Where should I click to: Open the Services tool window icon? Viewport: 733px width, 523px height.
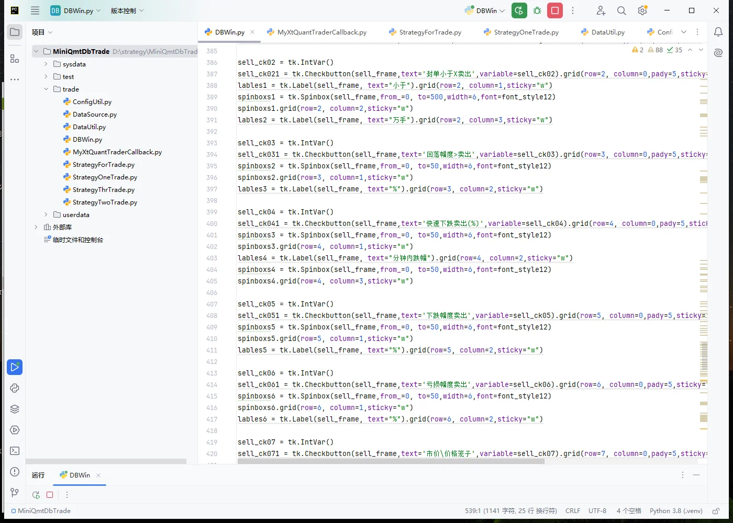15,430
